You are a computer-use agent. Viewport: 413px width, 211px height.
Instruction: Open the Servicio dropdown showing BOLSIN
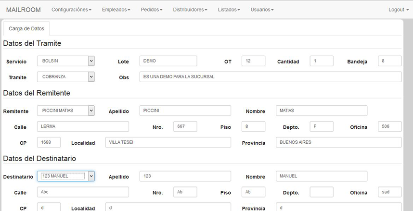coord(65,61)
